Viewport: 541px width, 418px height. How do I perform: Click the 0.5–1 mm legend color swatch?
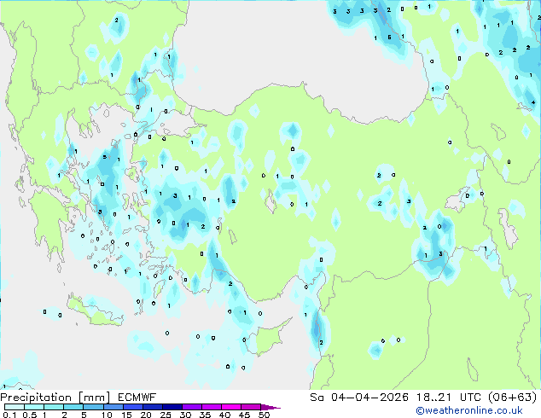click(34, 407)
